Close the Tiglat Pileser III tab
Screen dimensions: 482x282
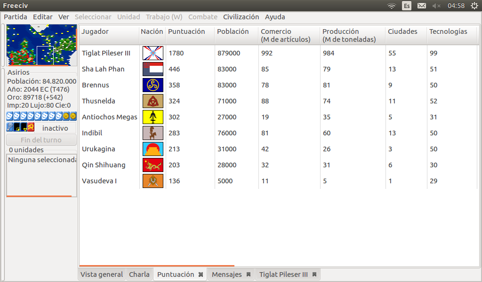pos(314,274)
